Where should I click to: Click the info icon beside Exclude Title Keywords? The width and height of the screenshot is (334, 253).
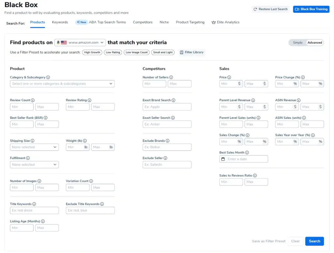pyautogui.click(x=102, y=204)
